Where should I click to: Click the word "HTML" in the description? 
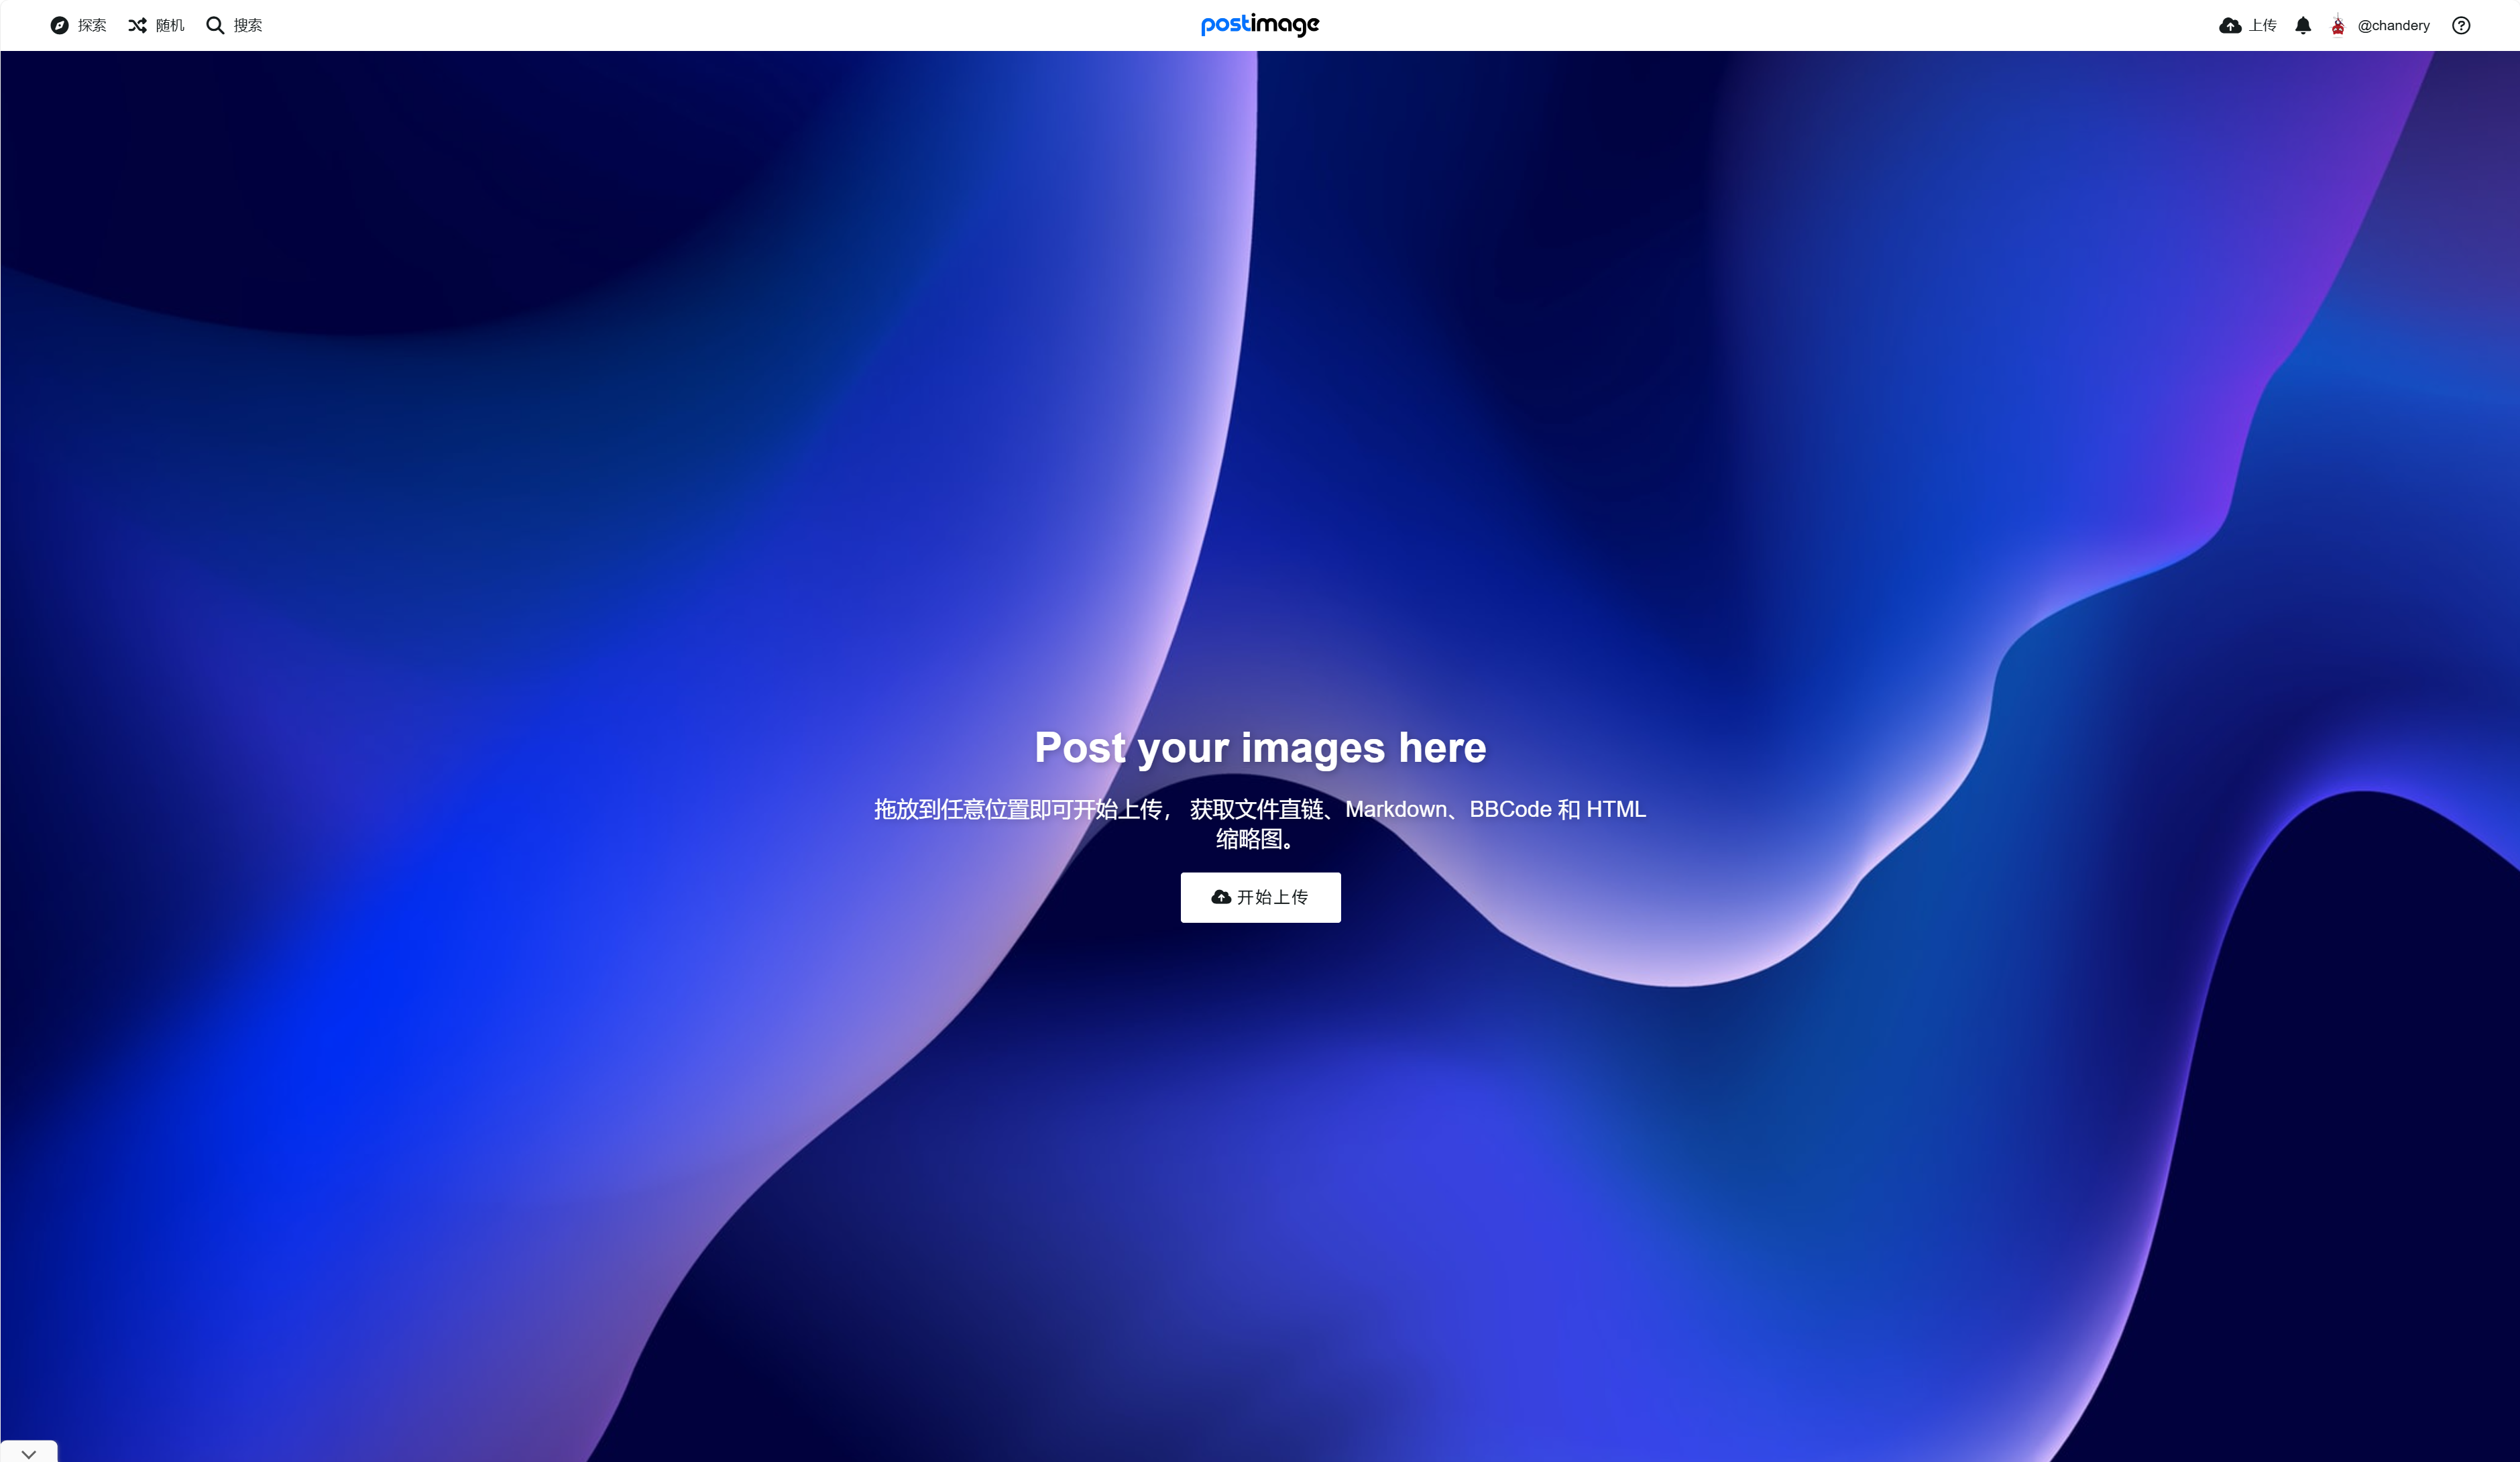click(x=1616, y=809)
